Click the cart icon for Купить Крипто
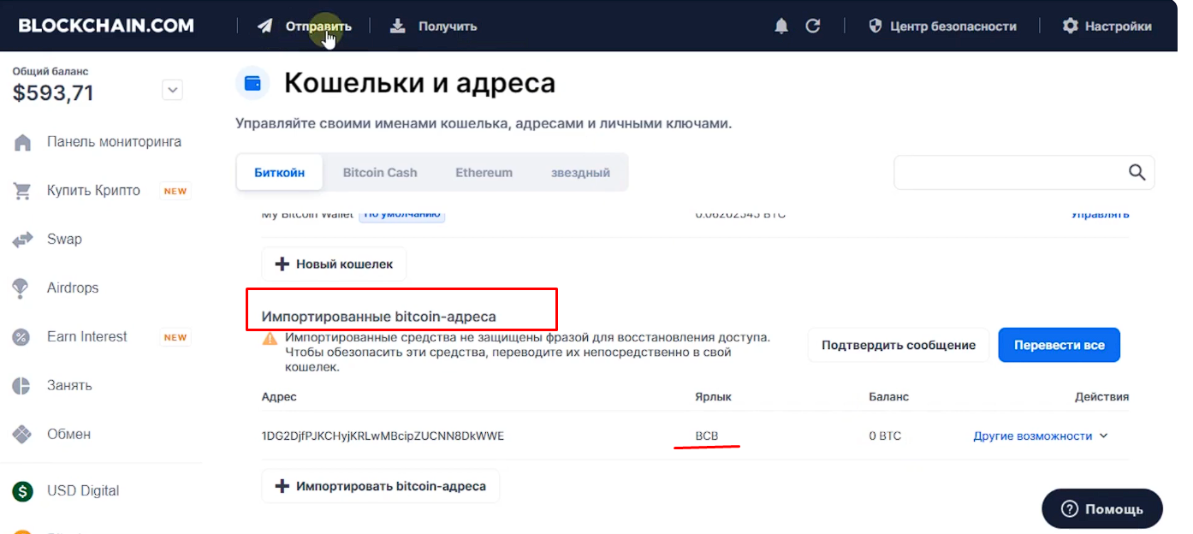Screen dimensions: 1193x534 point(22,192)
